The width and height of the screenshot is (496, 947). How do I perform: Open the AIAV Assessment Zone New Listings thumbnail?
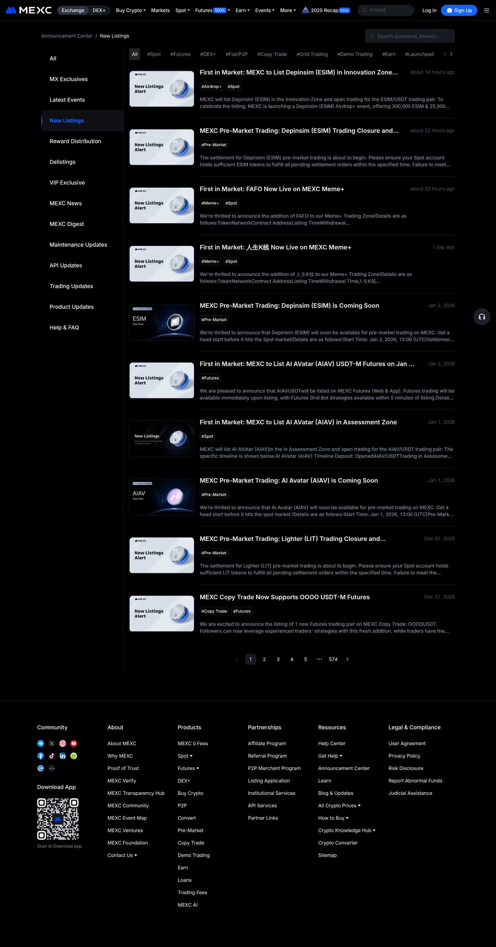click(162, 438)
